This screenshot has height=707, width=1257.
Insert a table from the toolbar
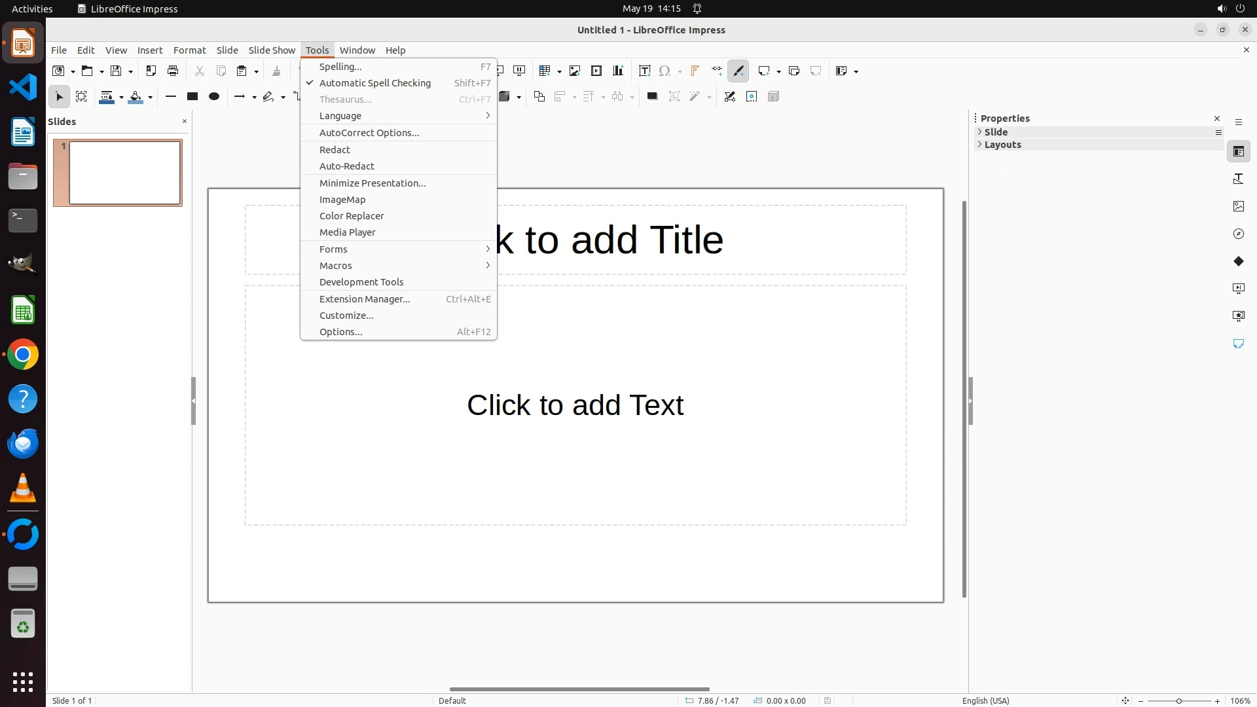point(544,71)
